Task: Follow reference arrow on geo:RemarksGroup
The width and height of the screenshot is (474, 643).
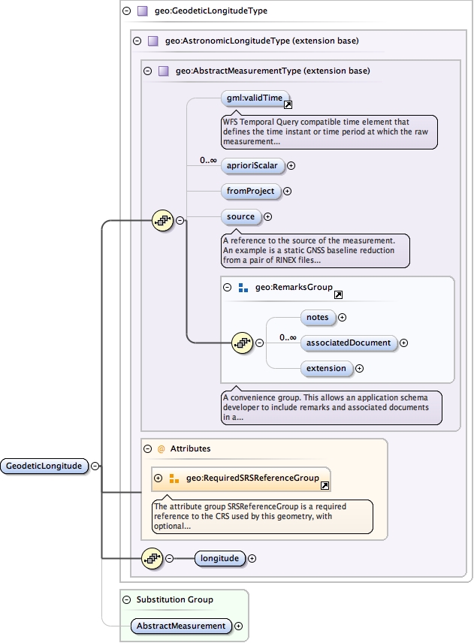Action: click(338, 295)
